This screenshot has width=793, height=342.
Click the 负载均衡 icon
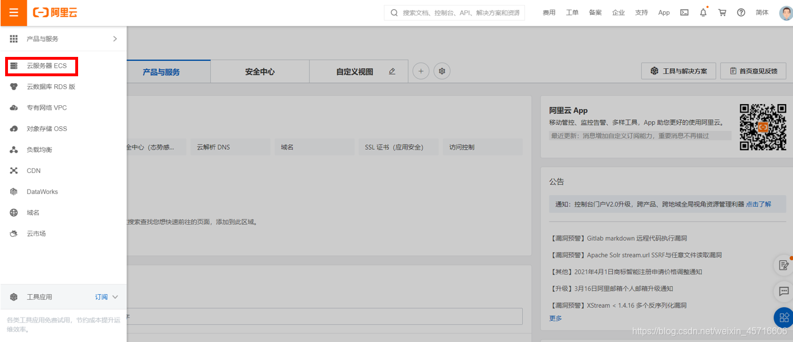point(14,150)
